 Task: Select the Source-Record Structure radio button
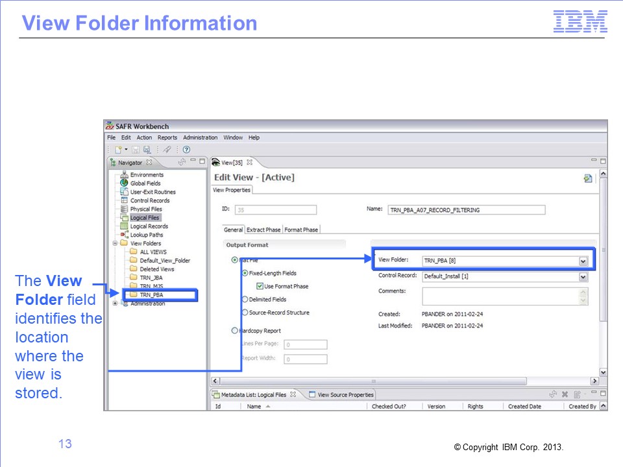click(245, 312)
